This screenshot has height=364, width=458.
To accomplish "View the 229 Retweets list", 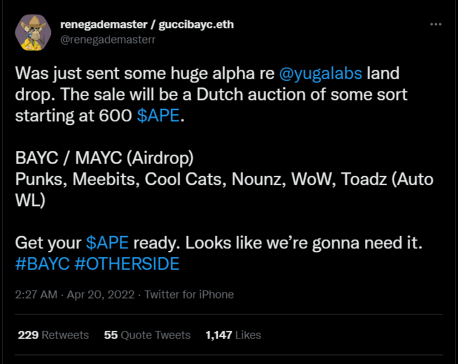I will tap(53, 335).
